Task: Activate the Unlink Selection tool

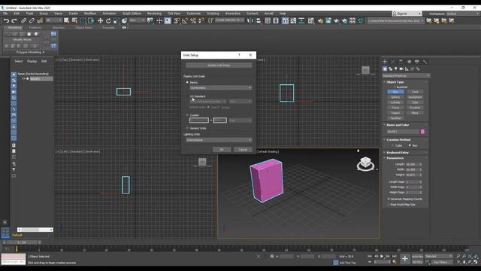Action: (32, 21)
